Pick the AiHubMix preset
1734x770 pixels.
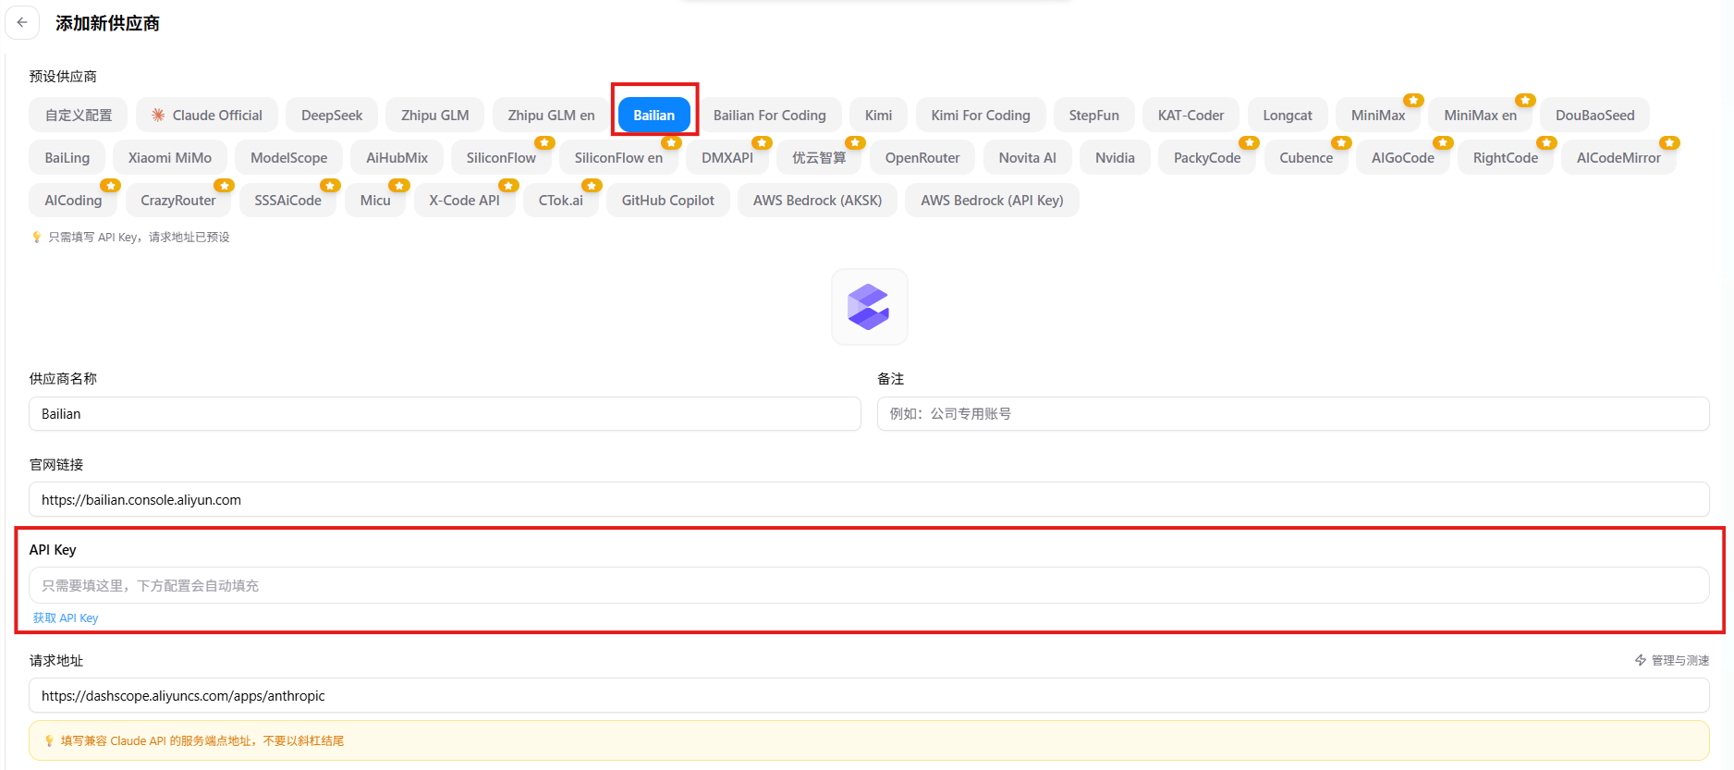(x=397, y=158)
